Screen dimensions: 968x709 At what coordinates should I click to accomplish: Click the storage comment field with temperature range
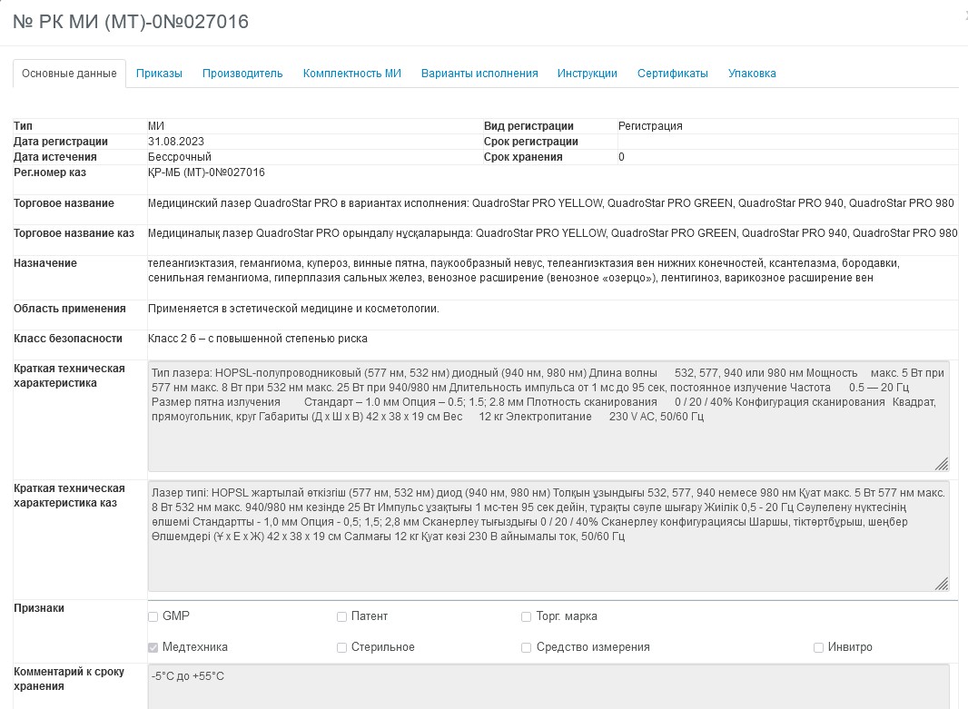pos(548,685)
